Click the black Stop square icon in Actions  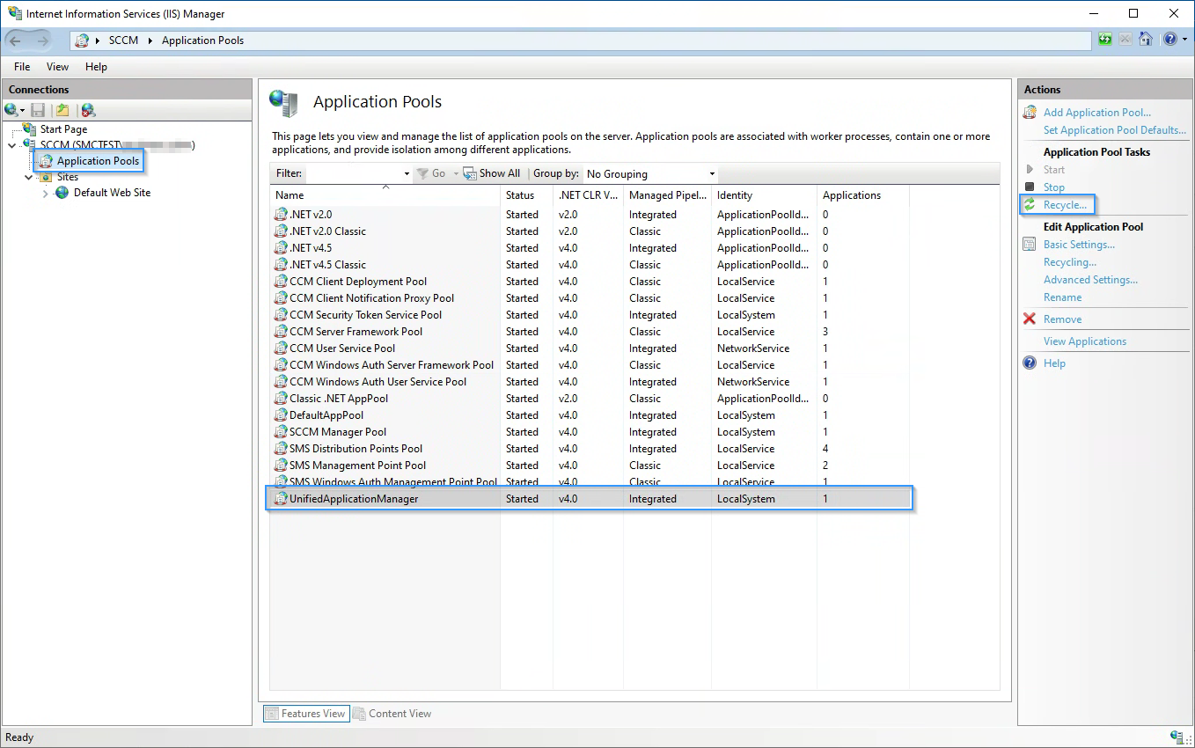click(x=1030, y=187)
